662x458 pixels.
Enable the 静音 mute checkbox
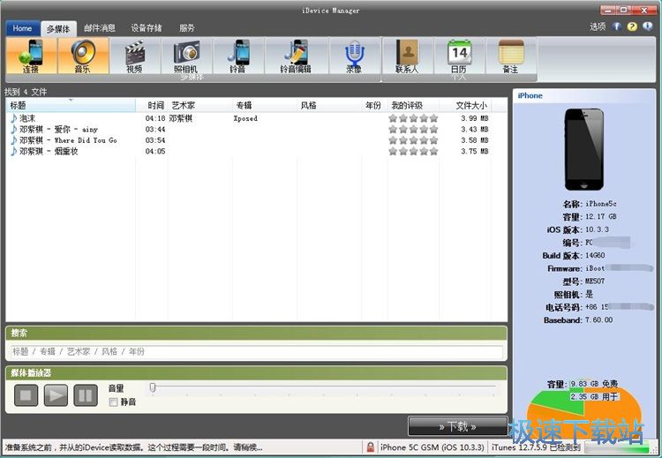[113, 402]
